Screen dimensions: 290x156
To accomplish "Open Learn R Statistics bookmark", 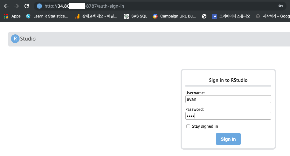I will click(x=47, y=16).
